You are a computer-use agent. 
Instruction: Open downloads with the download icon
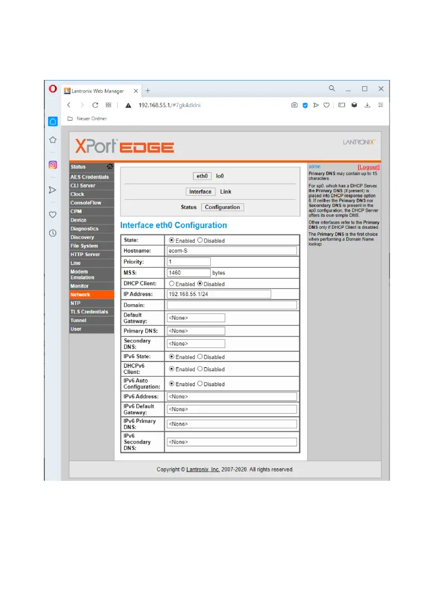pos(367,105)
